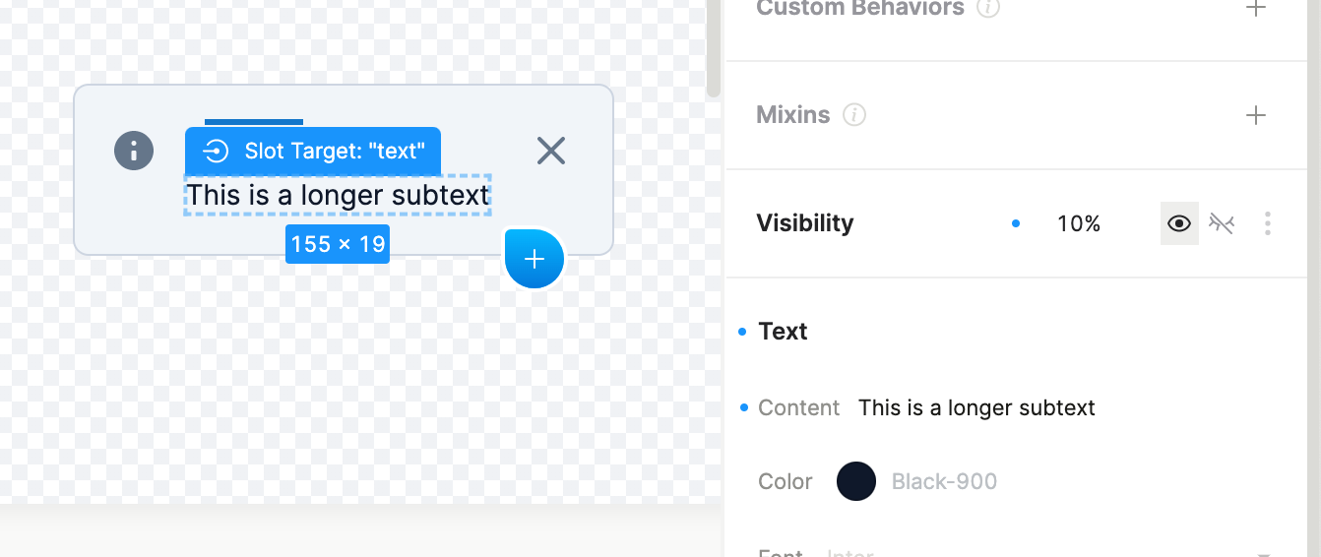Open the Visibility three-dot options menu
This screenshot has width=1321, height=557.
[x=1268, y=223]
